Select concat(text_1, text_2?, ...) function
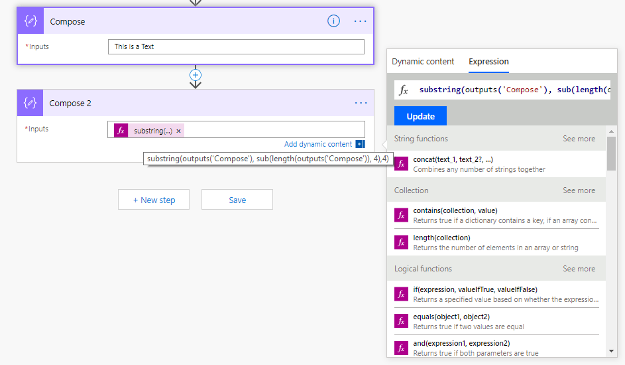 [496, 164]
